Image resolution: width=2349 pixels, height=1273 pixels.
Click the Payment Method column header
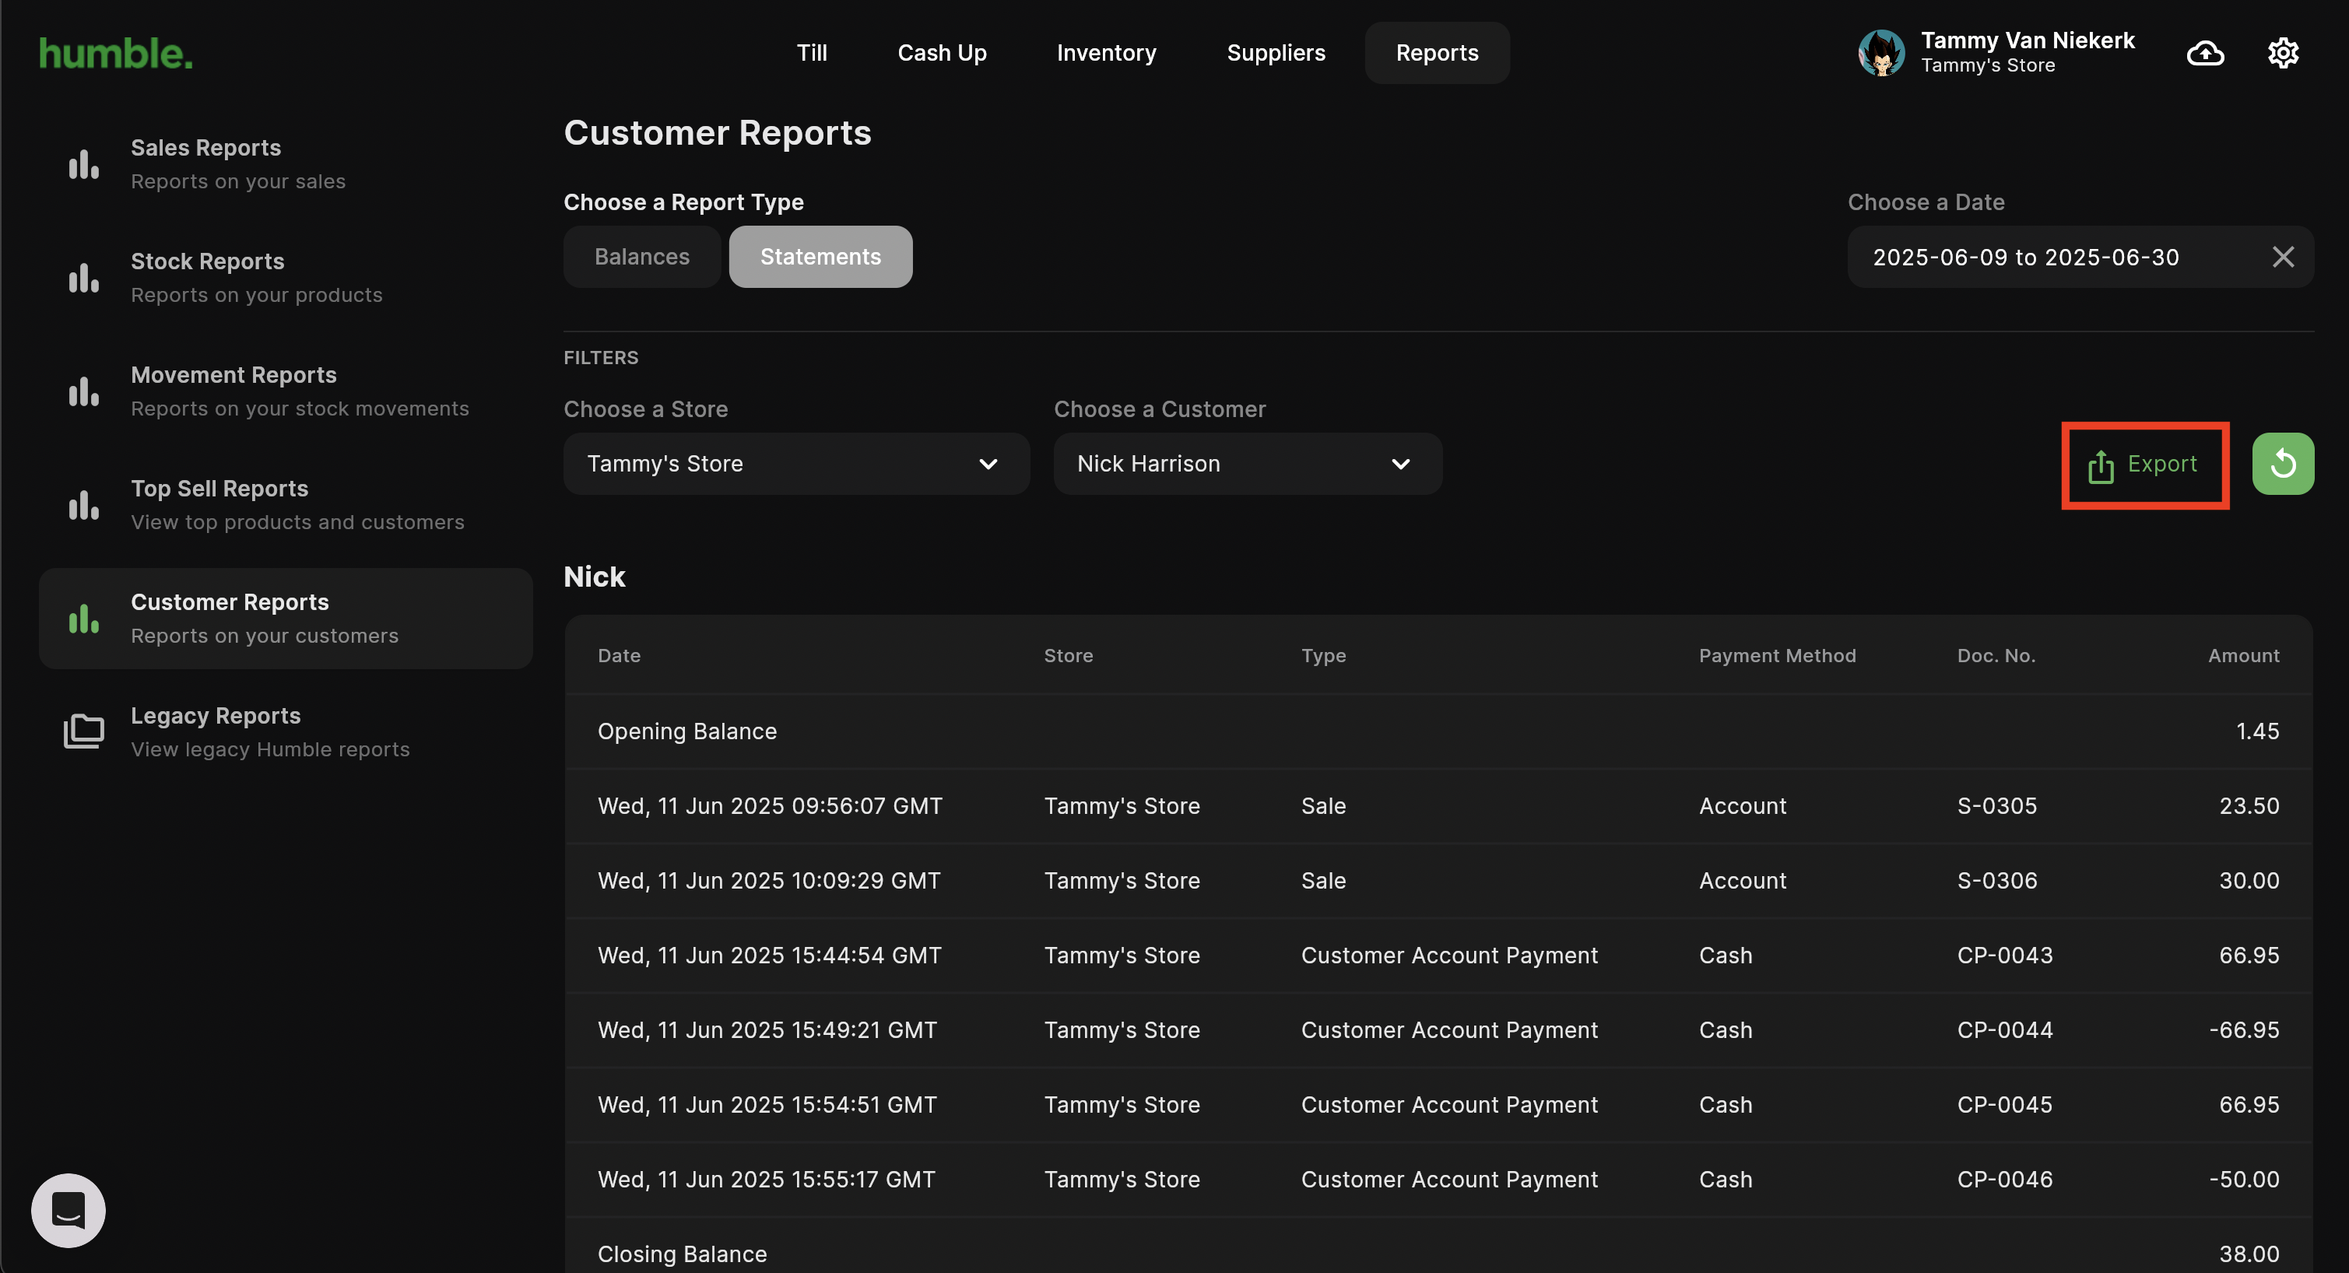[1776, 656]
